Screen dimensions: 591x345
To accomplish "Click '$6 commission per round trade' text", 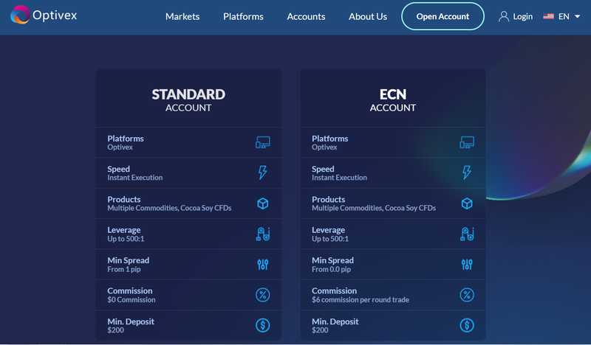I will coord(361,300).
